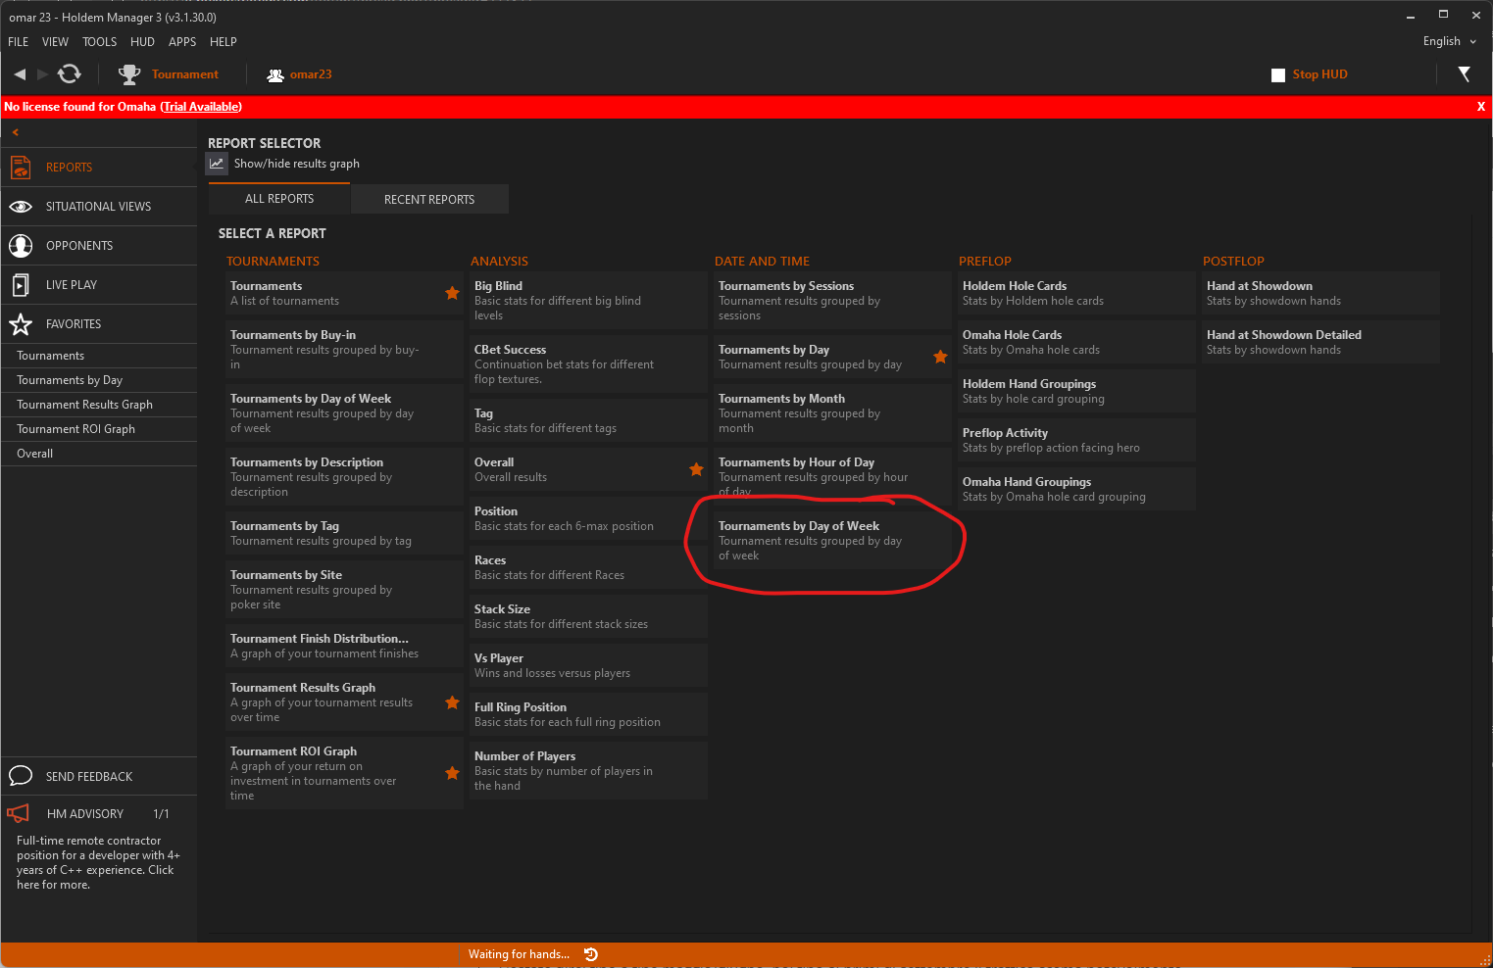Open the FILE menu
This screenshot has width=1493, height=968.
click(19, 42)
